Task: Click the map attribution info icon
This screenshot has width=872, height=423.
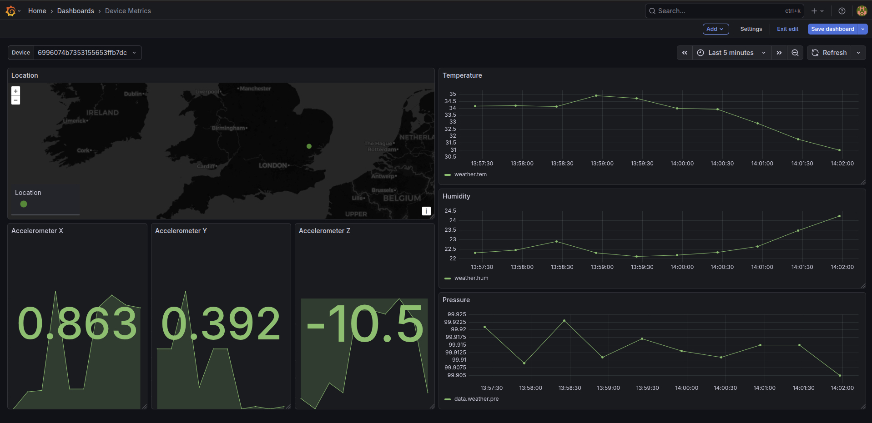Action: tap(426, 211)
